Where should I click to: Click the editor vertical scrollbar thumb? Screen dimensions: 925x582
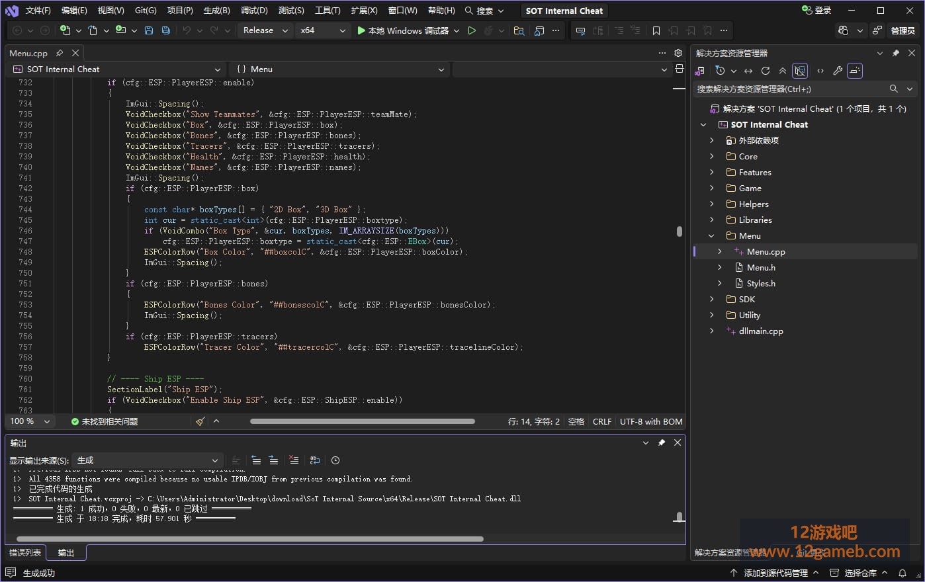679,231
